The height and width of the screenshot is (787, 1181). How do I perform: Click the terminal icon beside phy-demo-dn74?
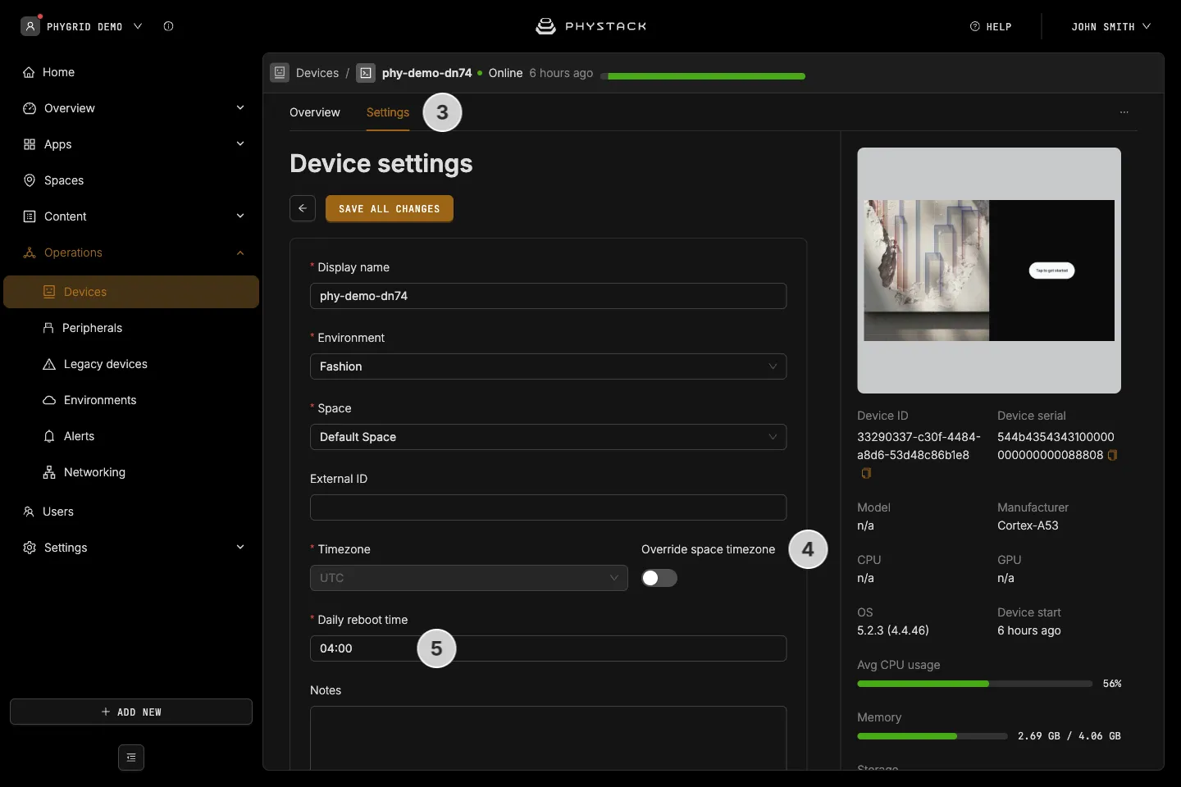[x=366, y=73]
